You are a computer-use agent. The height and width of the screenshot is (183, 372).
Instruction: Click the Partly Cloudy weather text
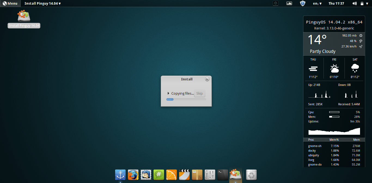(x=323, y=51)
